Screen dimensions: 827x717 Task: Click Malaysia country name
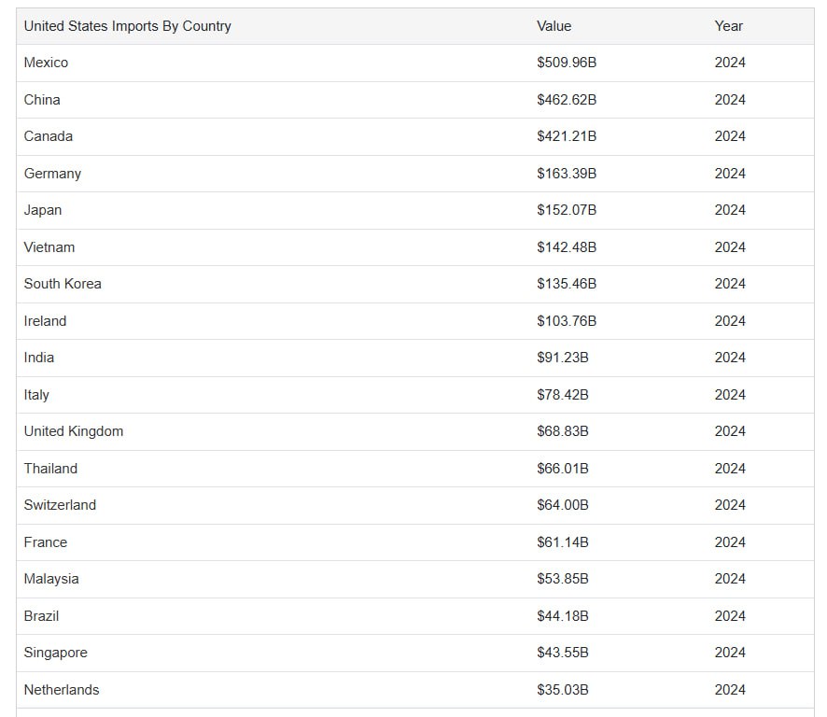(51, 579)
